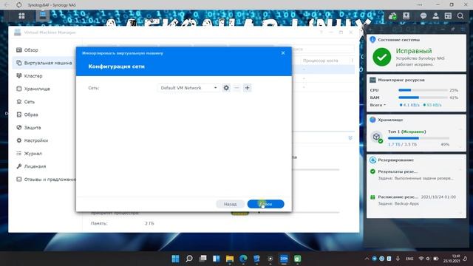Click the Процессор хоста column header
The image size is (473, 266).
tap(320, 61)
